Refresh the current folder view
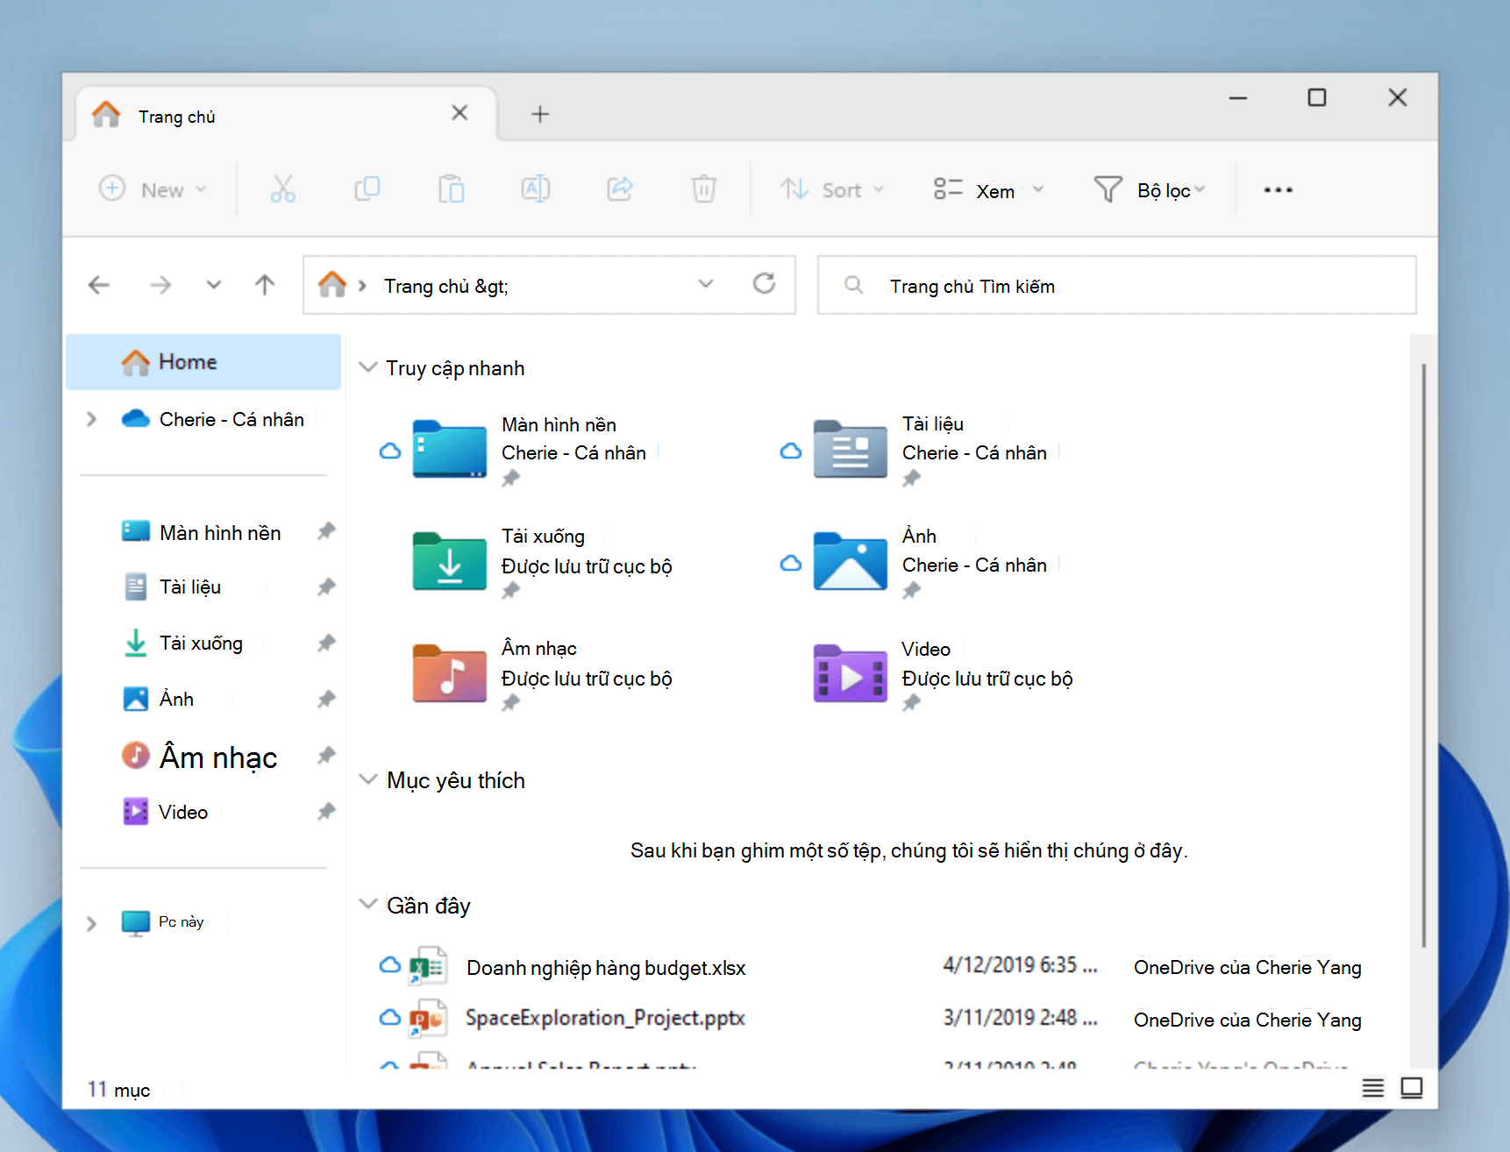The width and height of the screenshot is (1510, 1152). click(764, 283)
